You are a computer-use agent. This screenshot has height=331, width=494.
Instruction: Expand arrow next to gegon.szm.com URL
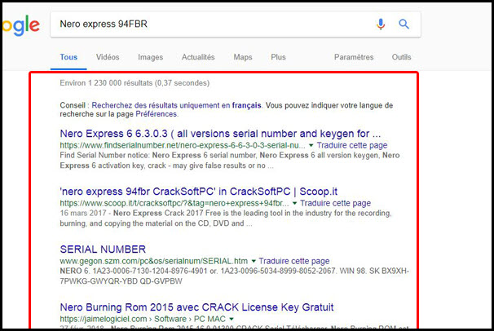point(253,261)
